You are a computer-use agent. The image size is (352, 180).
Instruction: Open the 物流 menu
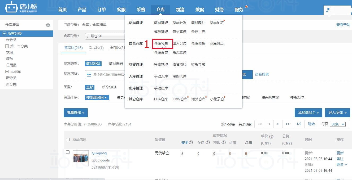[180, 9]
